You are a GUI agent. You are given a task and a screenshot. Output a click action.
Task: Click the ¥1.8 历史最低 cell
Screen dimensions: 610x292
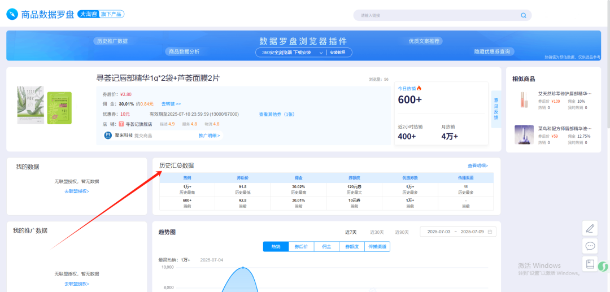(243, 189)
